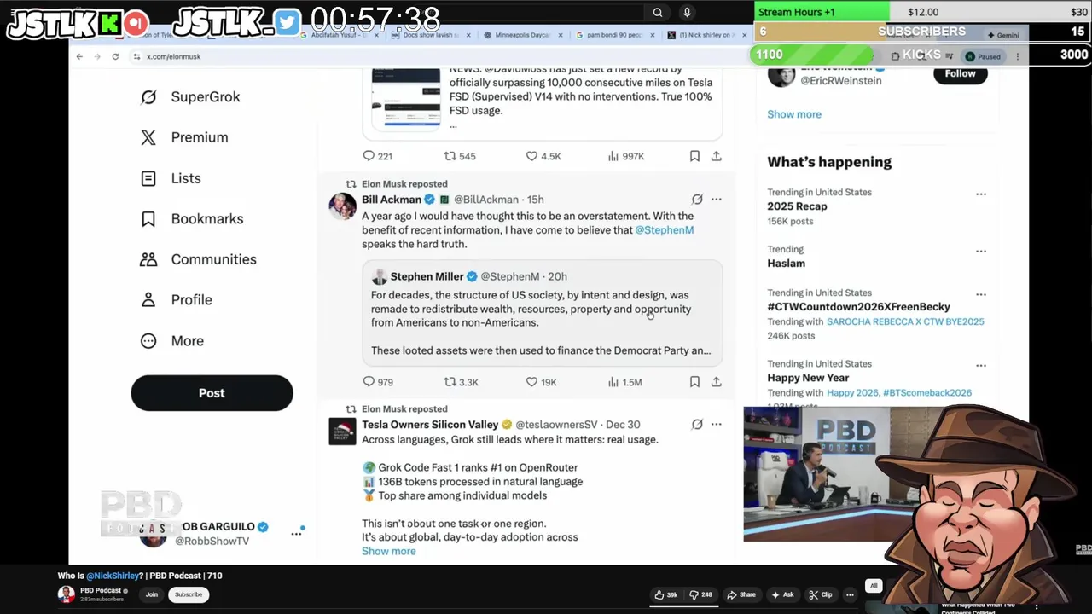Open more actions menu under the video
Screen dimensions: 1092x614
tap(850, 594)
